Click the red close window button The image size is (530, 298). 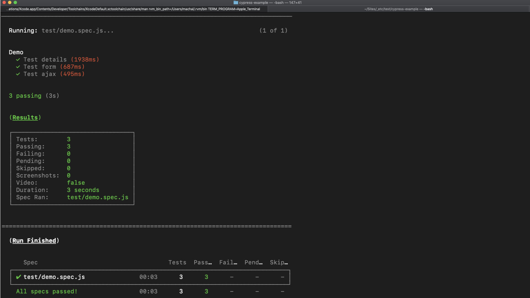click(x=4, y=2)
